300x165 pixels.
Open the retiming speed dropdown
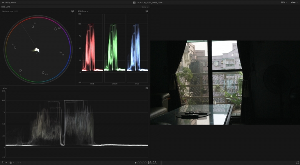click(x=19, y=162)
